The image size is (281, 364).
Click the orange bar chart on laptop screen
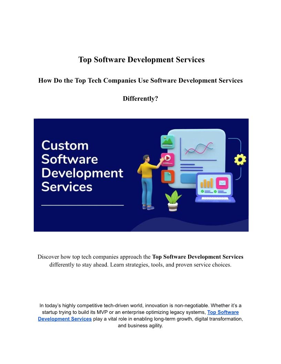[207, 183]
